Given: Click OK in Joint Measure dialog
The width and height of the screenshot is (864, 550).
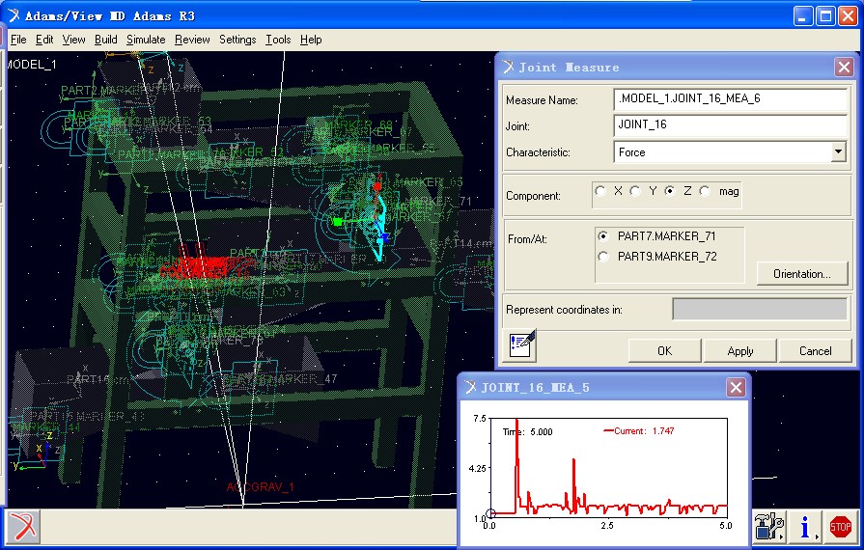Looking at the screenshot, I should tap(664, 350).
